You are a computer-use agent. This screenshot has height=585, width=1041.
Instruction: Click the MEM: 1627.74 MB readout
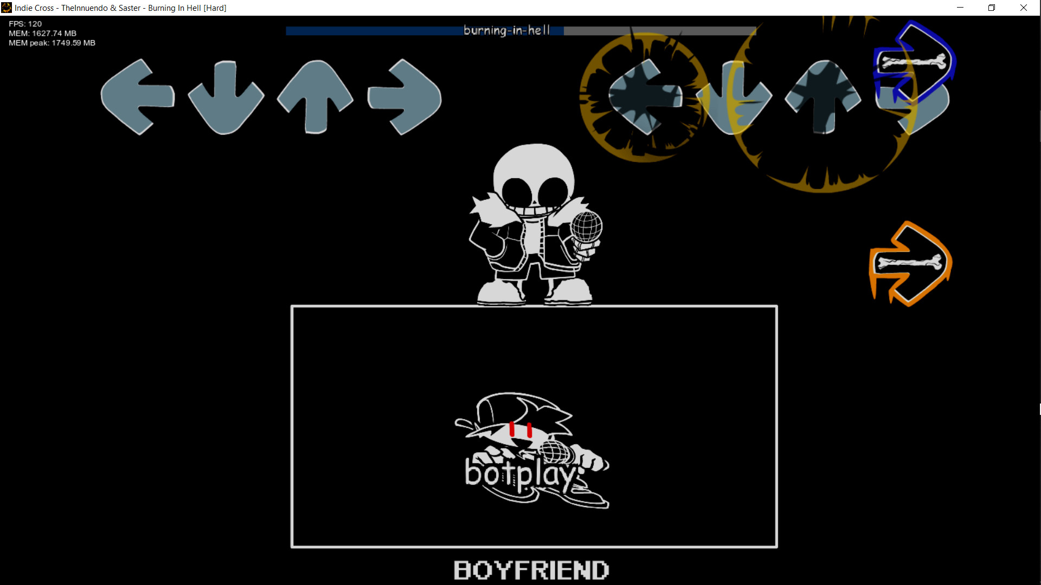(42, 33)
